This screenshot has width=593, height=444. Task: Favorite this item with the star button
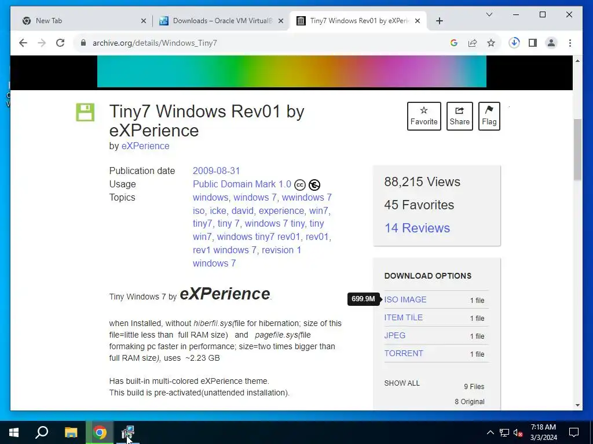[x=424, y=116]
